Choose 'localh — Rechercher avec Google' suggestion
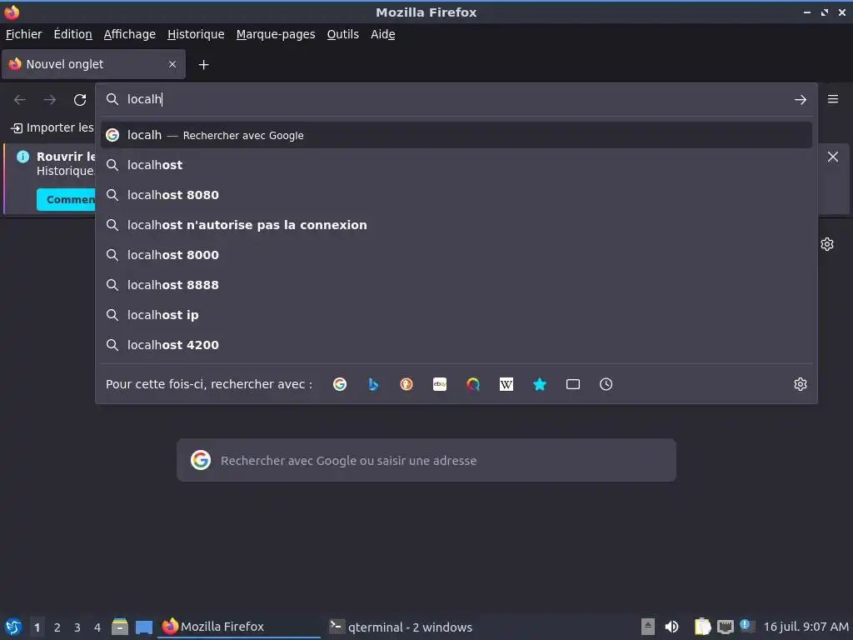Screen dimensions: 853x640 [456, 135]
